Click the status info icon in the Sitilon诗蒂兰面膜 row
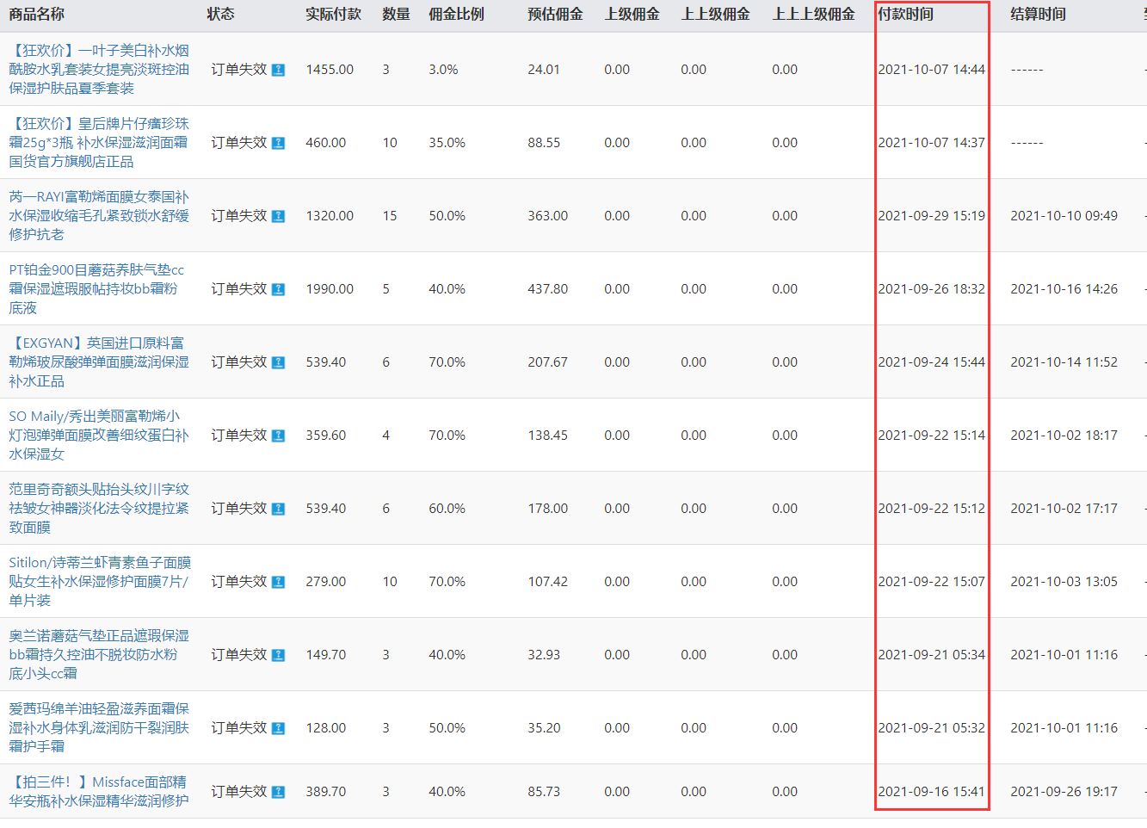 278,582
